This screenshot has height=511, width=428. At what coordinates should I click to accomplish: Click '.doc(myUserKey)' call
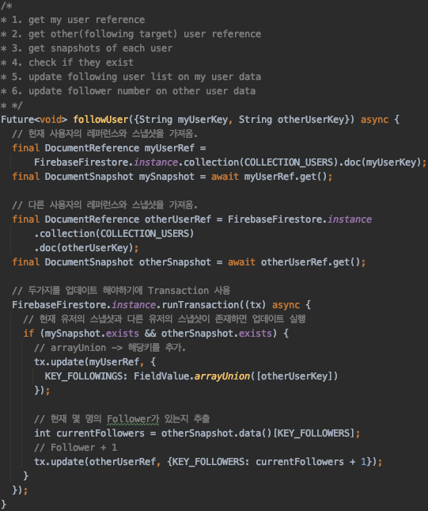381,162
